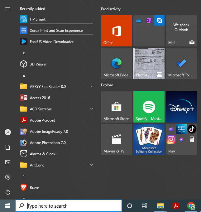Launch the Brave browser

(x=56, y=188)
